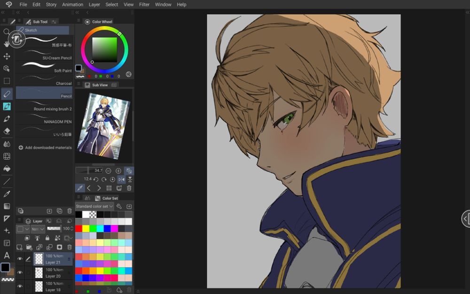Open Layer 21 row menu handle
The height and width of the screenshot is (294, 470).
click(69, 259)
